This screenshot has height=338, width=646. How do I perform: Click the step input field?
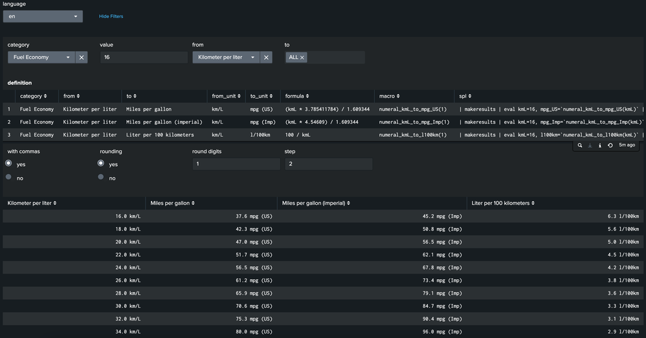point(328,164)
